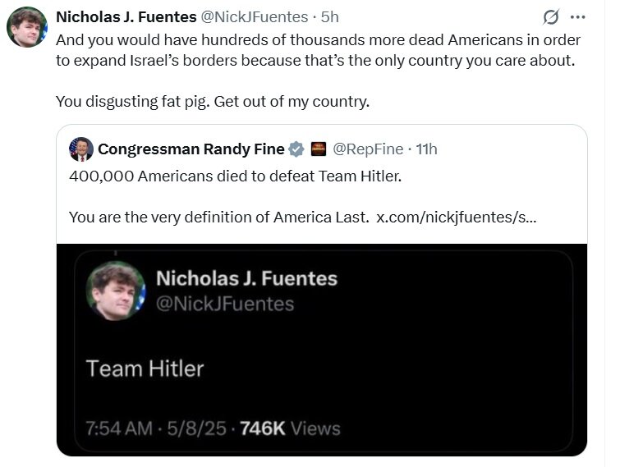
Task: Click the bold Nicholas J. Fuentes name in the post header
Action: [125, 16]
